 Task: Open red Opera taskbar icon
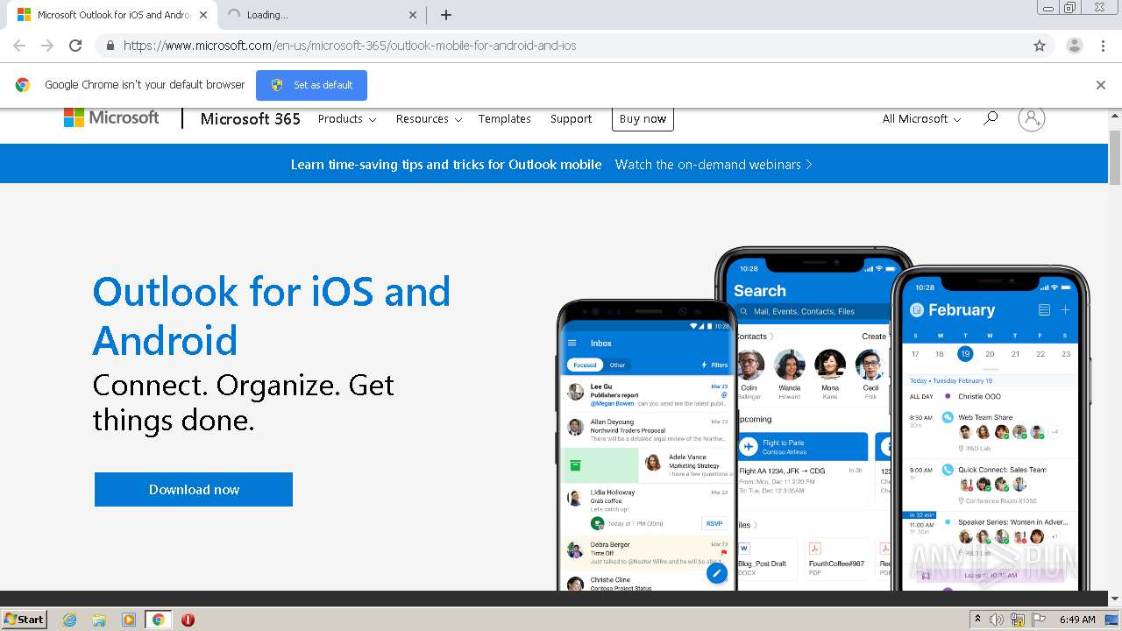188,620
